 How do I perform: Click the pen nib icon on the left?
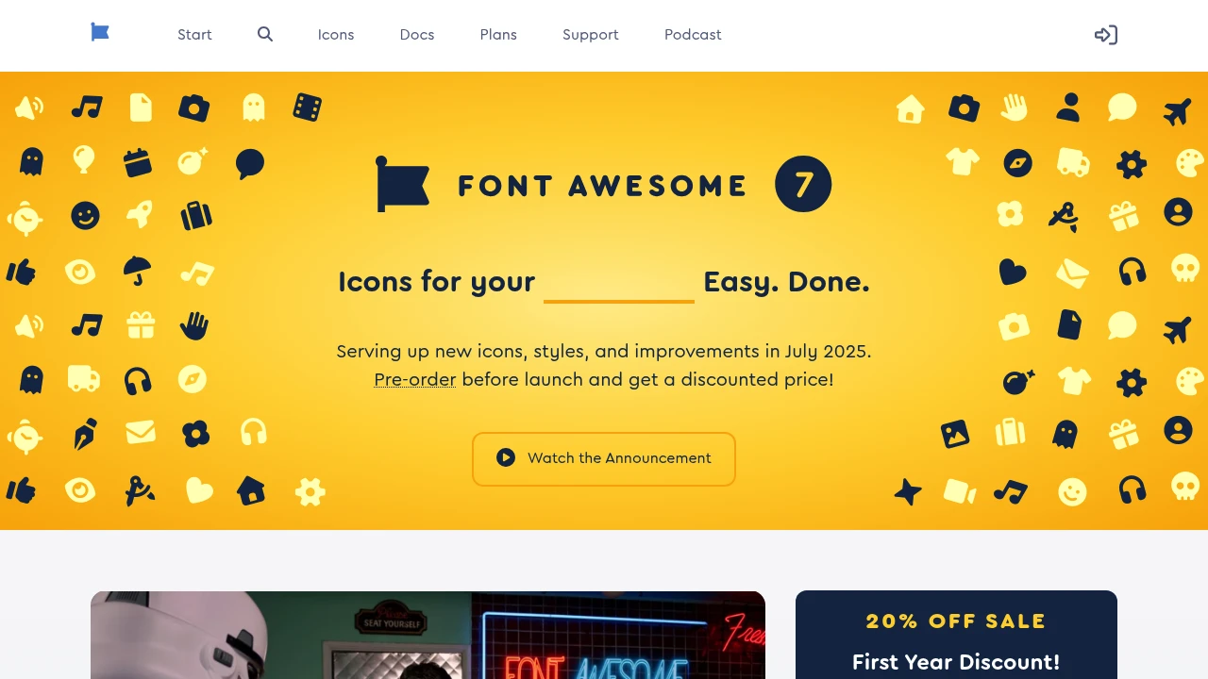pyautogui.click(x=85, y=434)
